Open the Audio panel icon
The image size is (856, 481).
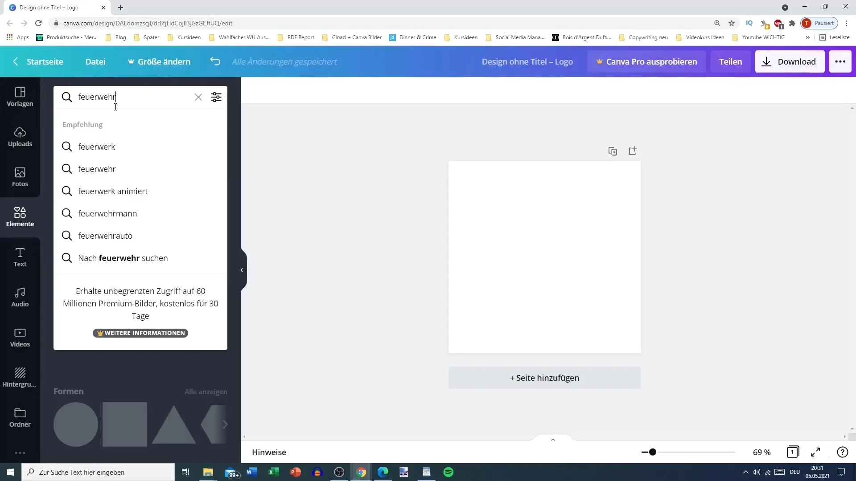coord(20,297)
